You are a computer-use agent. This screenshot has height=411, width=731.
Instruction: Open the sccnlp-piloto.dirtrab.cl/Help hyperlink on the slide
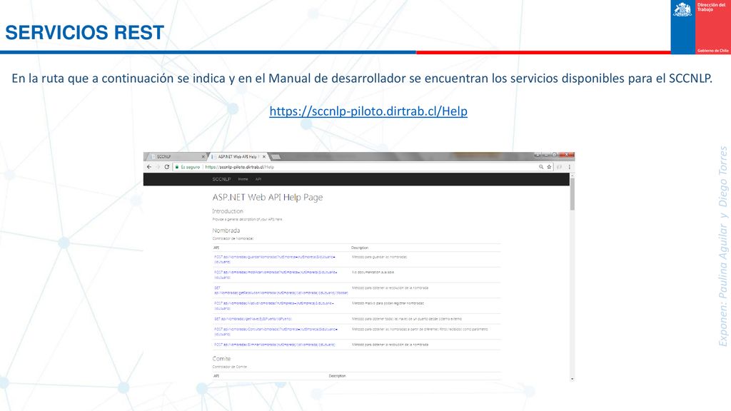coord(368,111)
